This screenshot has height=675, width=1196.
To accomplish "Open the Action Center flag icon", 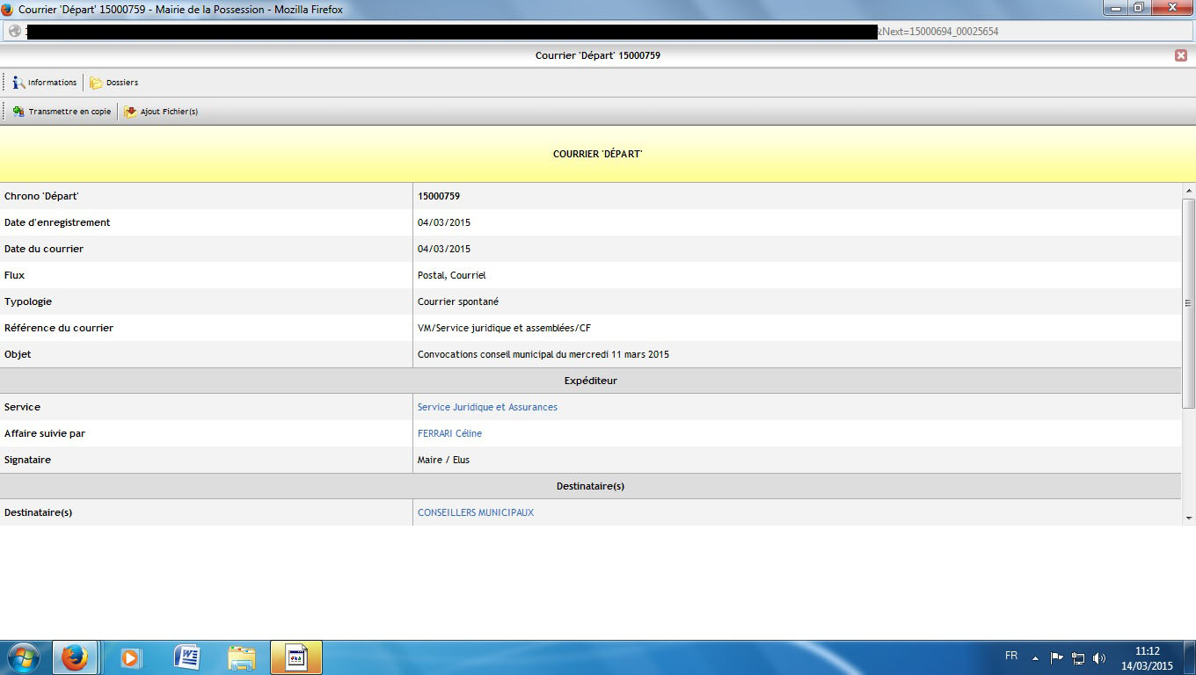I will [1057, 657].
